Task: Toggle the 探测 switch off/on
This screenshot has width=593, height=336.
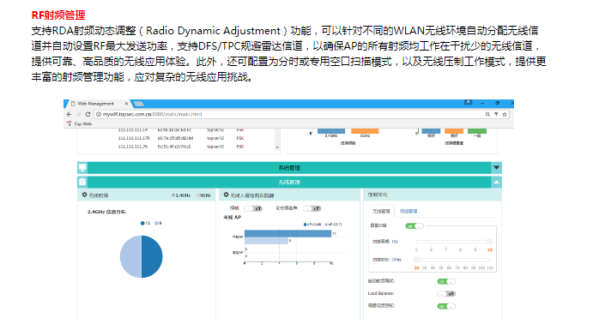Action: click(253, 208)
